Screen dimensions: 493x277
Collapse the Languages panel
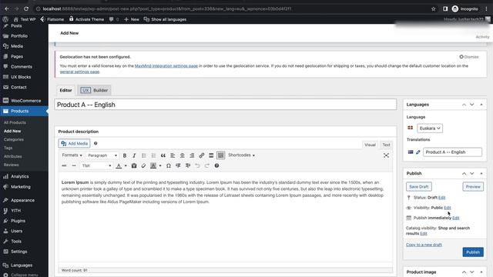click(481, 105)
